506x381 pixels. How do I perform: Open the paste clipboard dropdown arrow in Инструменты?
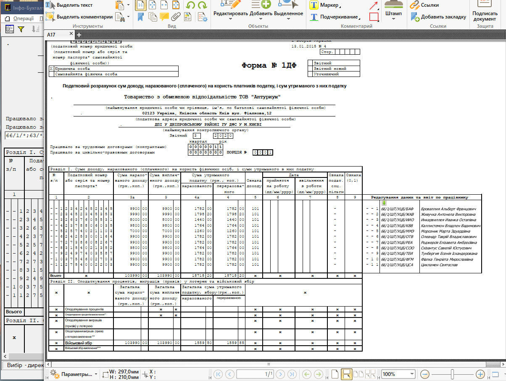point(128,5)
